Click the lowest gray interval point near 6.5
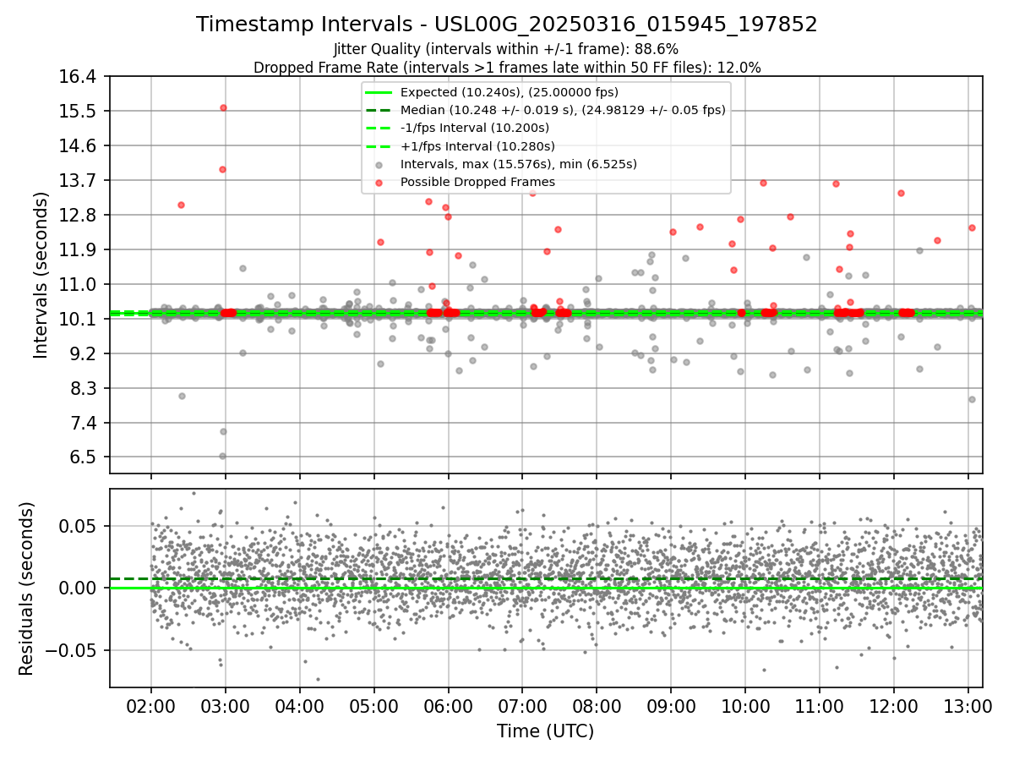The image size is (1014, 761). (223, 456)
